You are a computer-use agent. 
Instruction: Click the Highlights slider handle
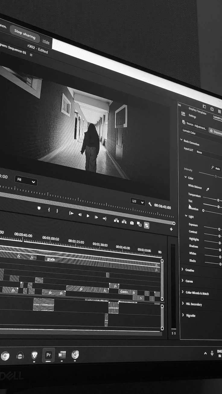pyautogui.click(x=220, y=243)
